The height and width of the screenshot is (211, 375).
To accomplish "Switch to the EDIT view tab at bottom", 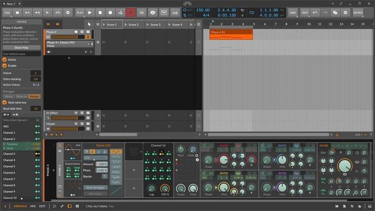I will coord(42,206).
